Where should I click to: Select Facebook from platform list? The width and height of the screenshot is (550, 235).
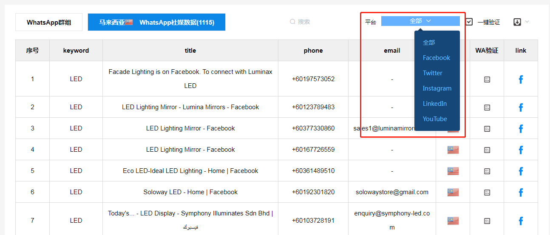pyautogui.click(x=436, y=58)
